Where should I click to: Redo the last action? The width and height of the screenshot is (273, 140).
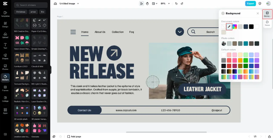pos(182,4)
